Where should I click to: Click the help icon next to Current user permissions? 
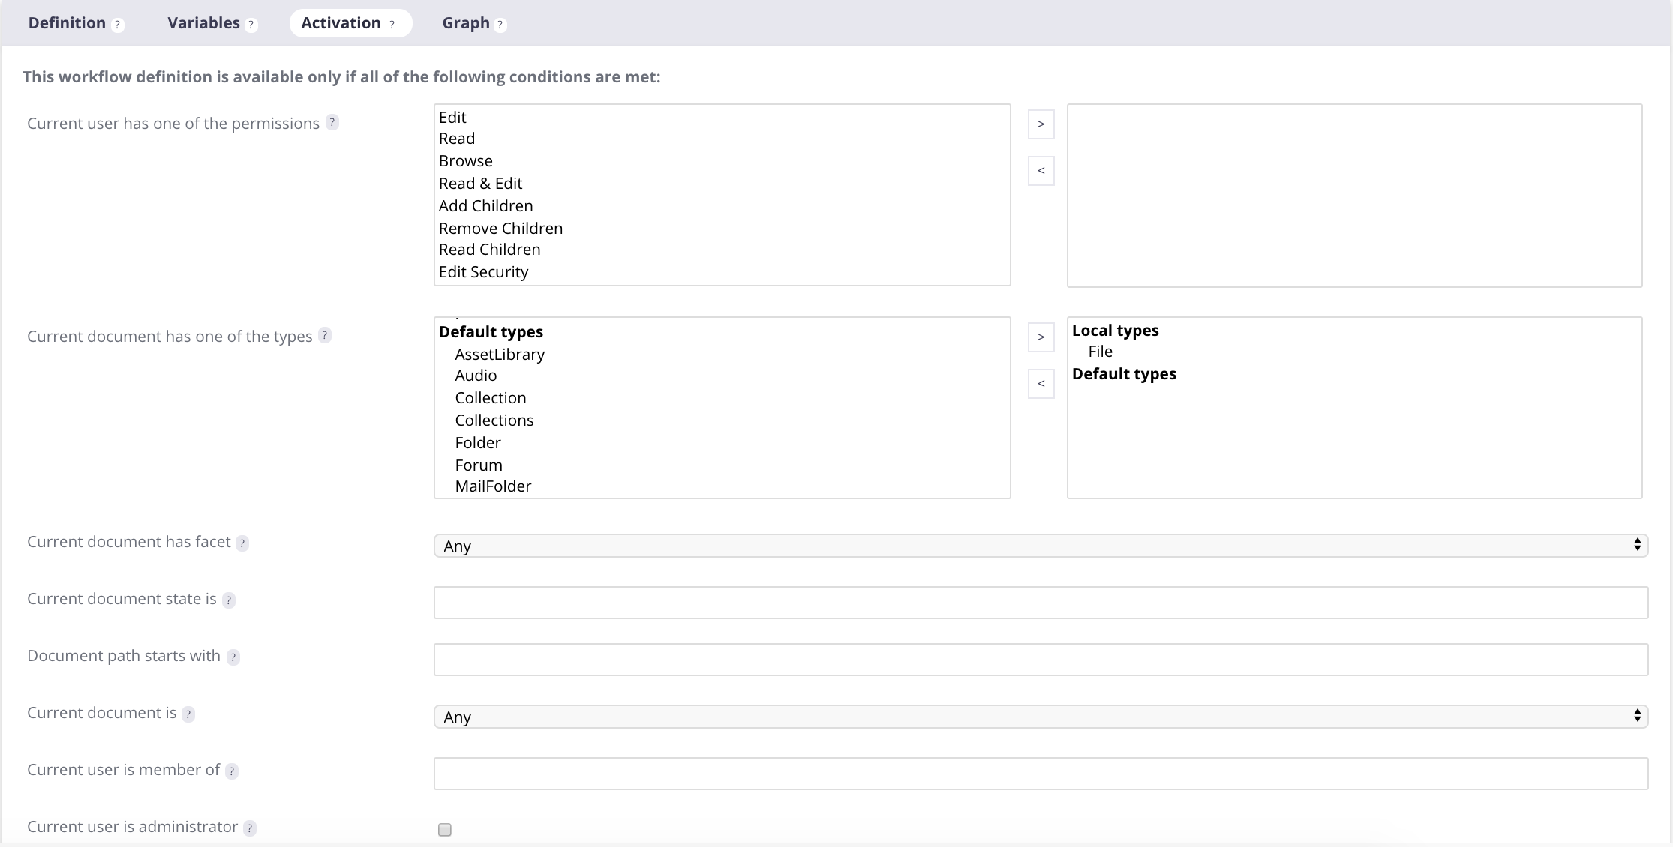(x=334, y=122)
